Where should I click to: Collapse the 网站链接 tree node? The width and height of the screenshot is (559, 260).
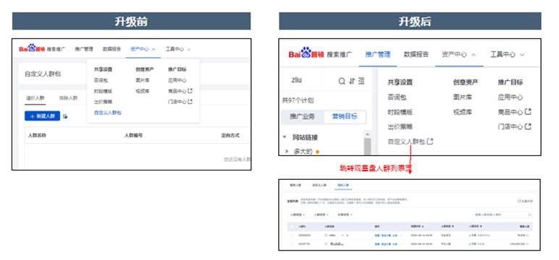tap(285, 137)
